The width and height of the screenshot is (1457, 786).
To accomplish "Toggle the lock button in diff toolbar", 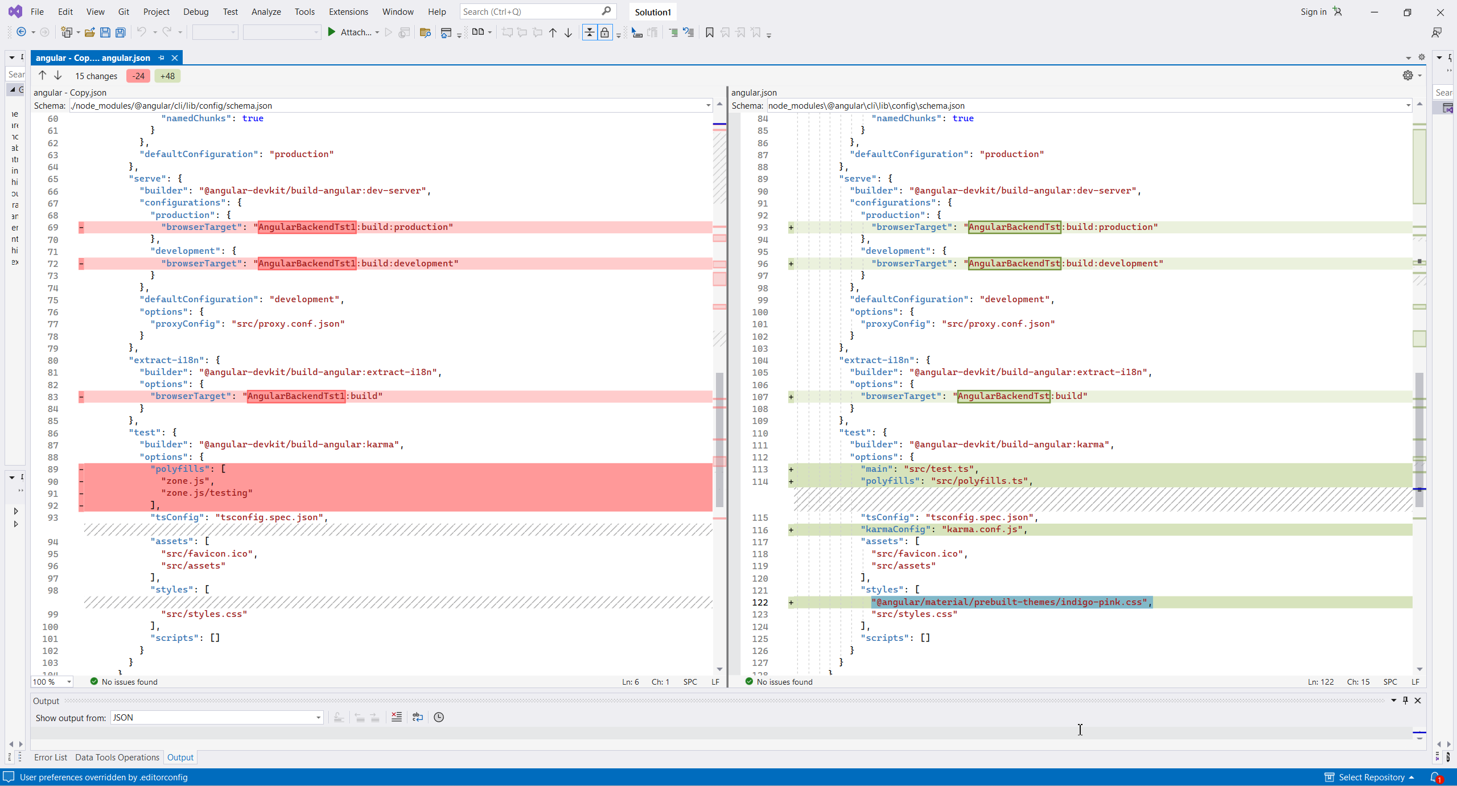I will [x=604, y=32].
